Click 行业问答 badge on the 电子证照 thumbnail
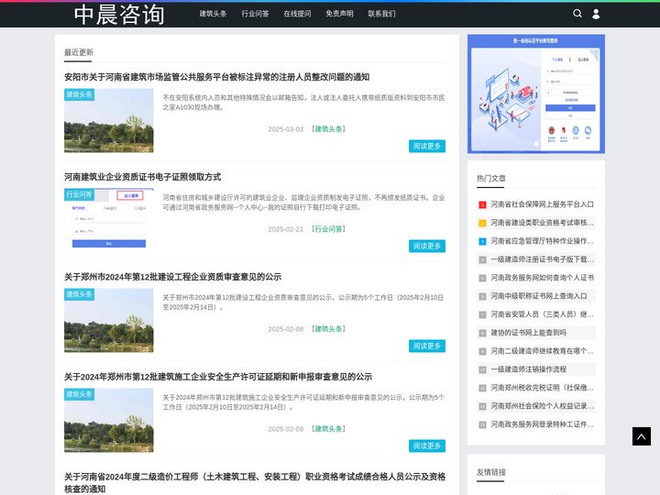Screen dimensions: 660x495 click(x=79, y=194)
